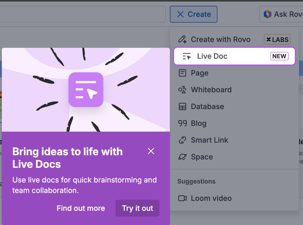Click the purple Live Docs icon in the banner

86,89
